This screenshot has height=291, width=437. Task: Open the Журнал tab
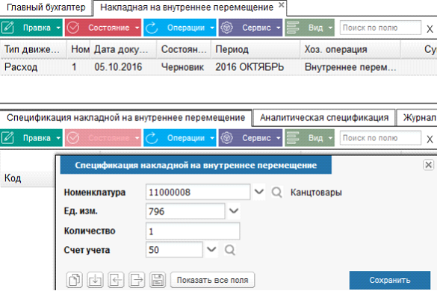[418, 118]
